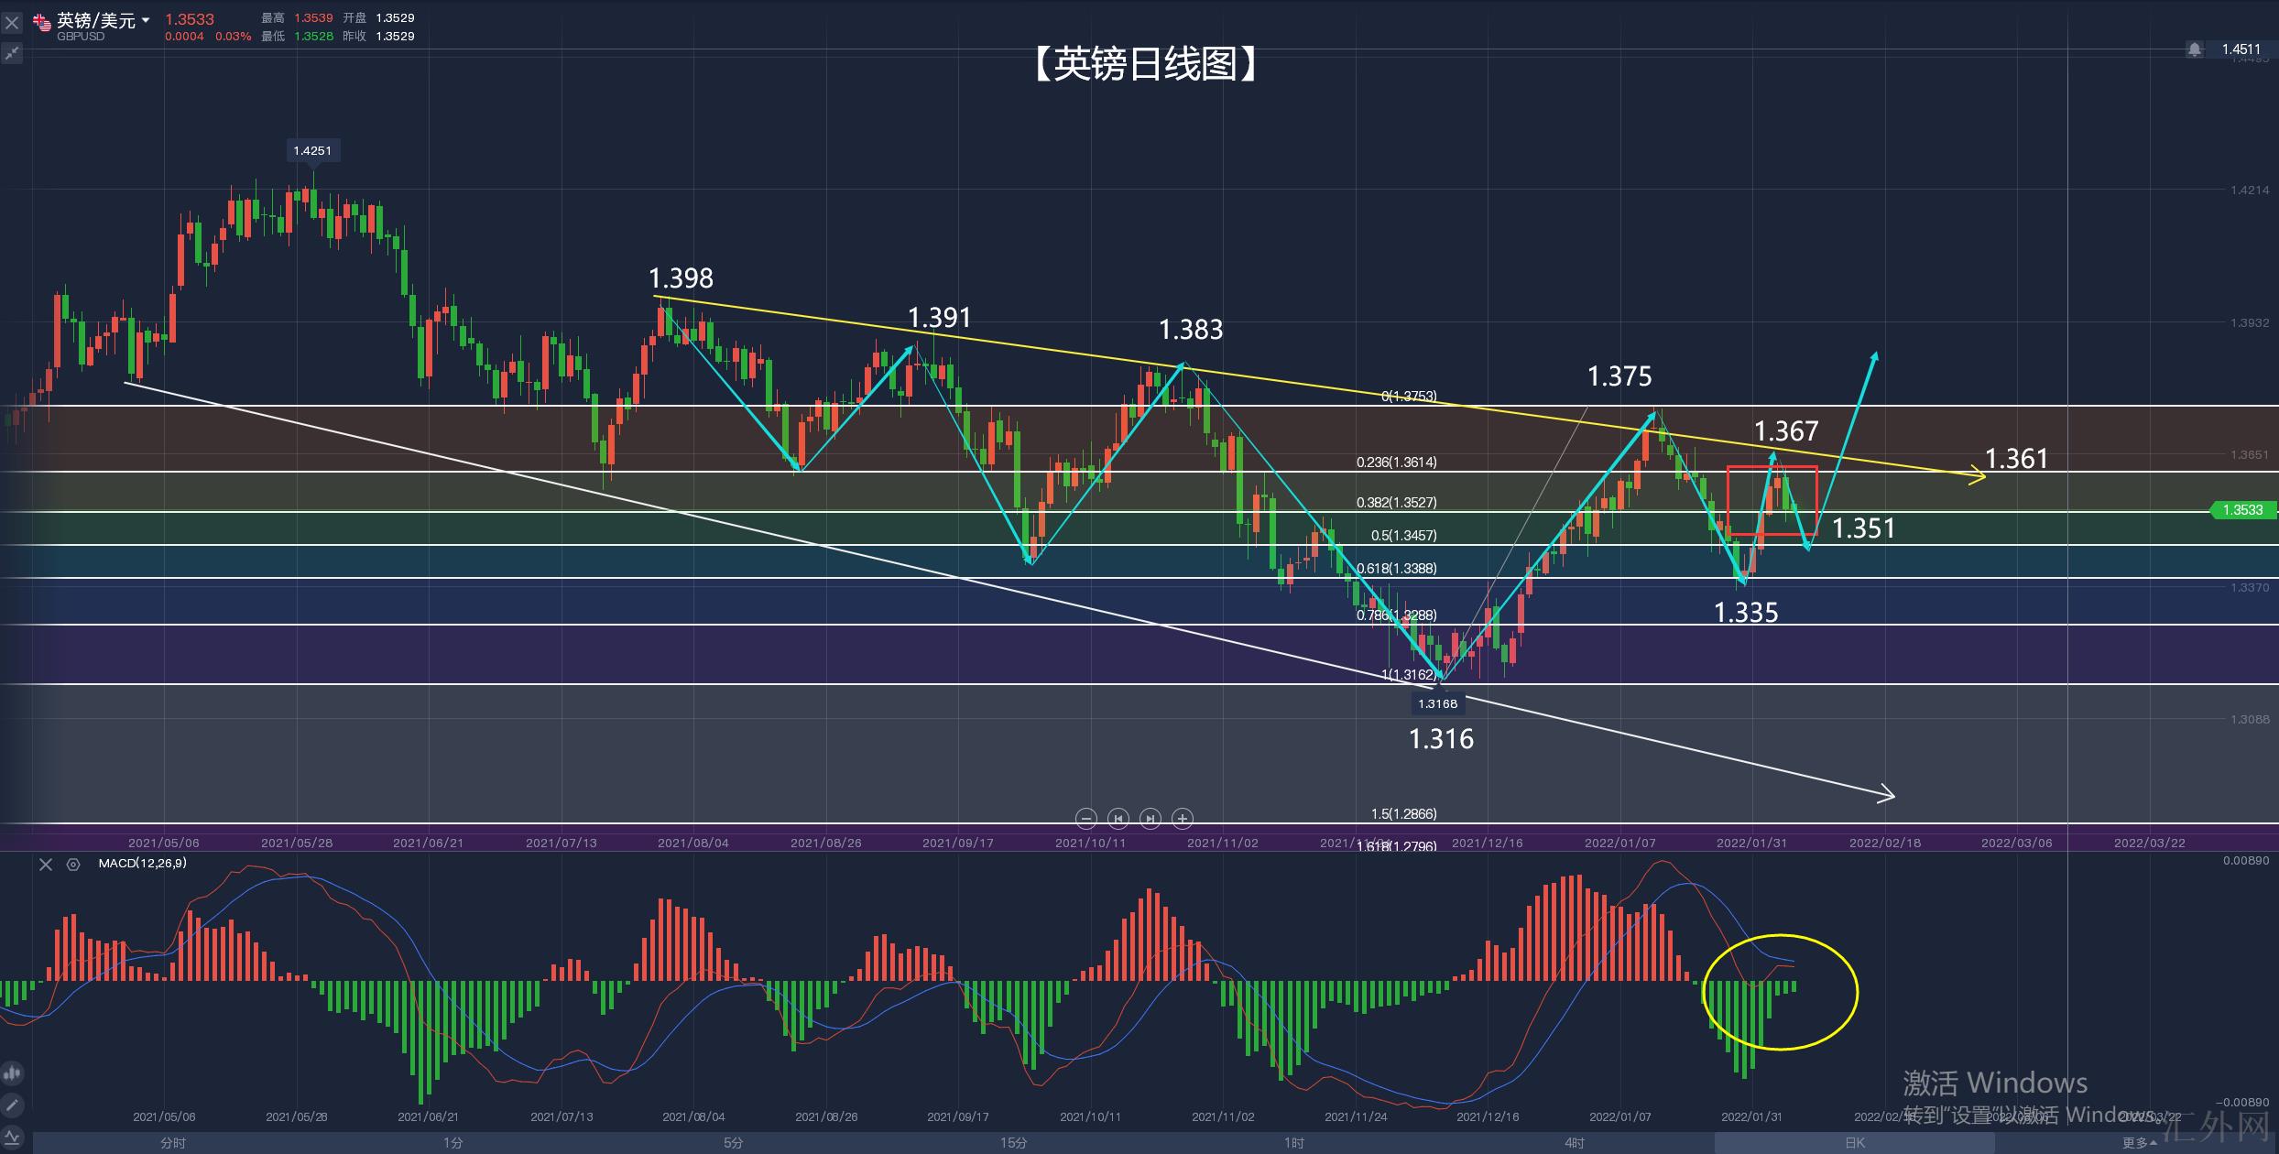
Task: Open the indicators line-chart icon
Action: click(12, 1137)
